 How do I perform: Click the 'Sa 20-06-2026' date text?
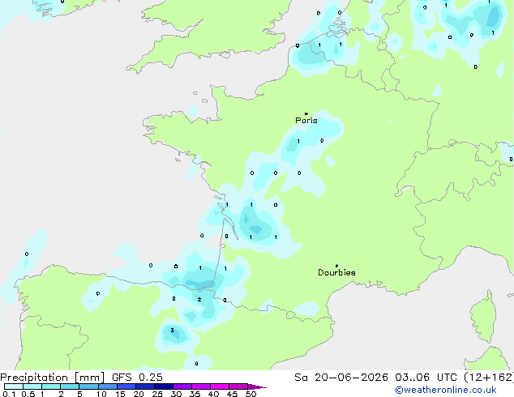pyautogui.click(x=341, y=378)
